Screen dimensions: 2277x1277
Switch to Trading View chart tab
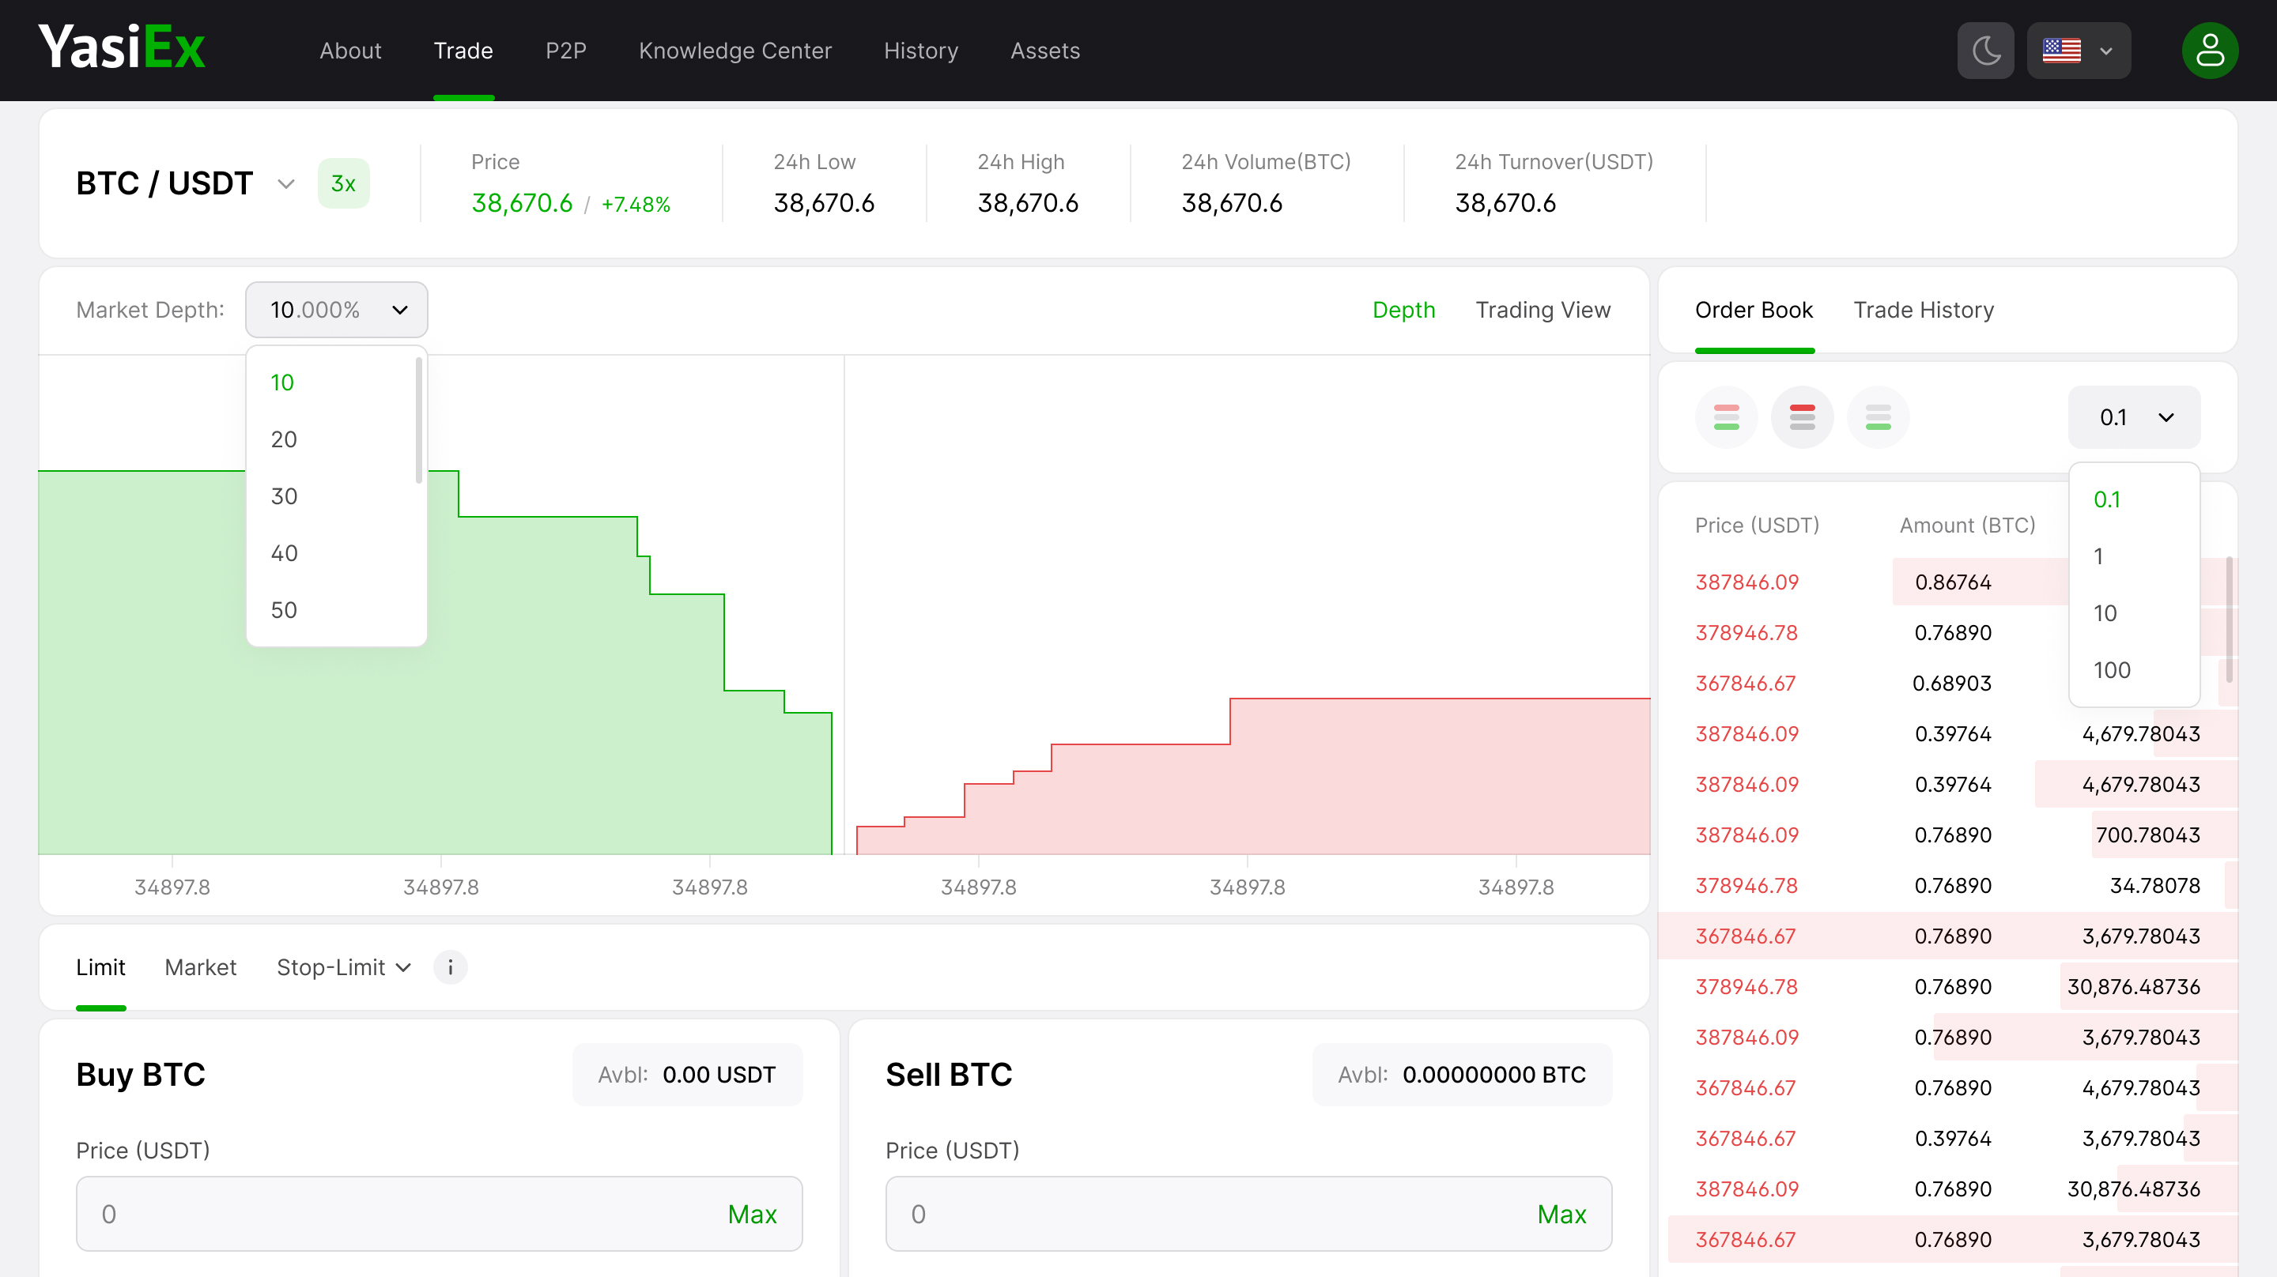(x=1542, y=309)
